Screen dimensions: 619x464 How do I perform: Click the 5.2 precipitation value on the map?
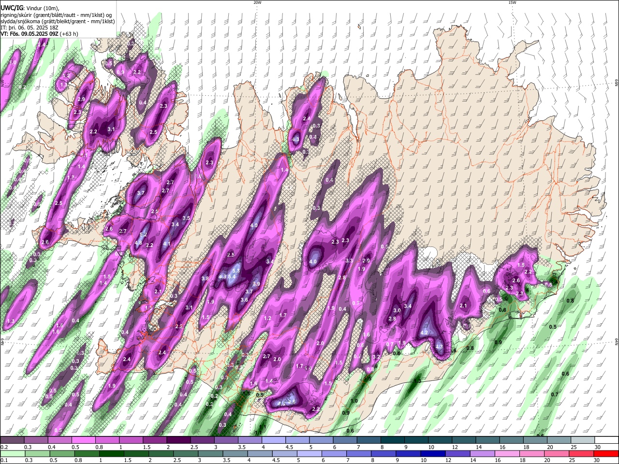point(143,235)
